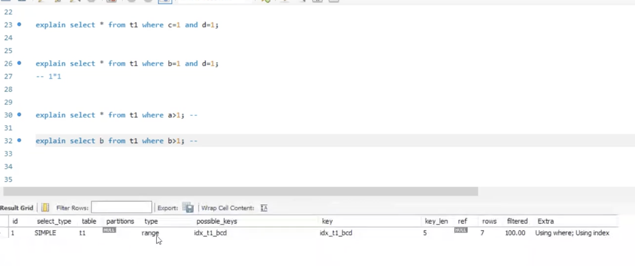Select the Extra column header

(x=545, y=221)
